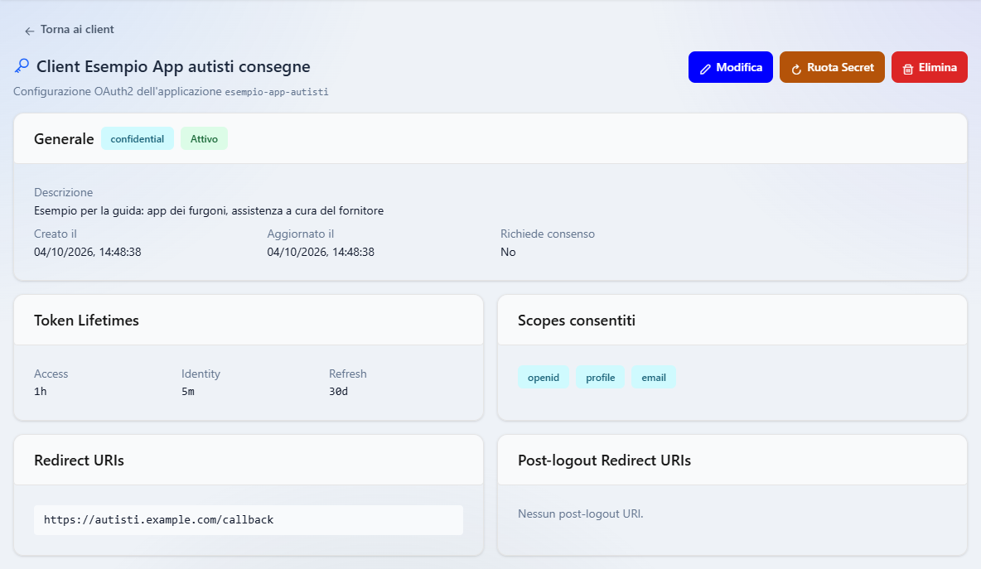Click the client ID esempio-app-autisti
The height and width of the screenshot is (569, 981).
(x=277, y=92)
